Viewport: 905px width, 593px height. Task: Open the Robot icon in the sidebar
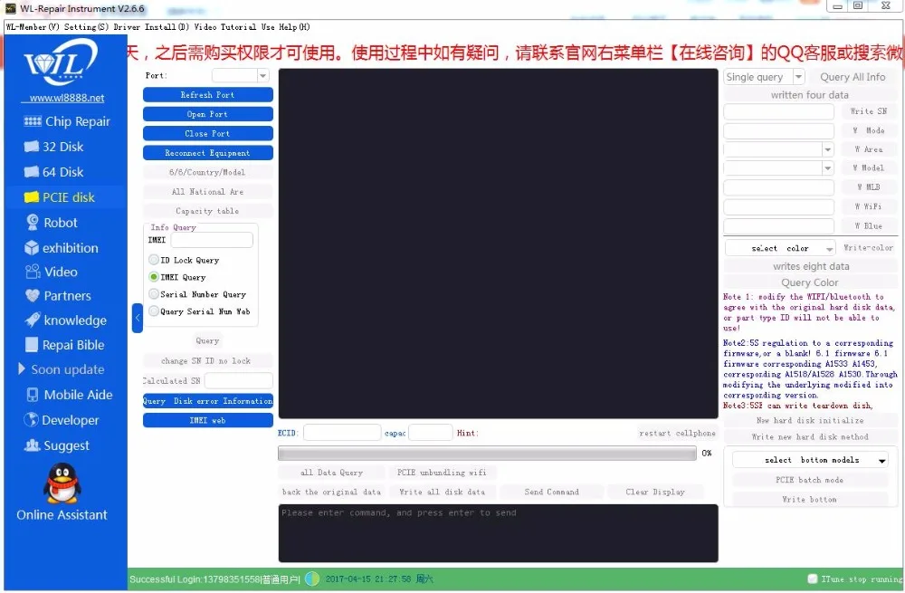pyautogui.click(x=33, y=223)
